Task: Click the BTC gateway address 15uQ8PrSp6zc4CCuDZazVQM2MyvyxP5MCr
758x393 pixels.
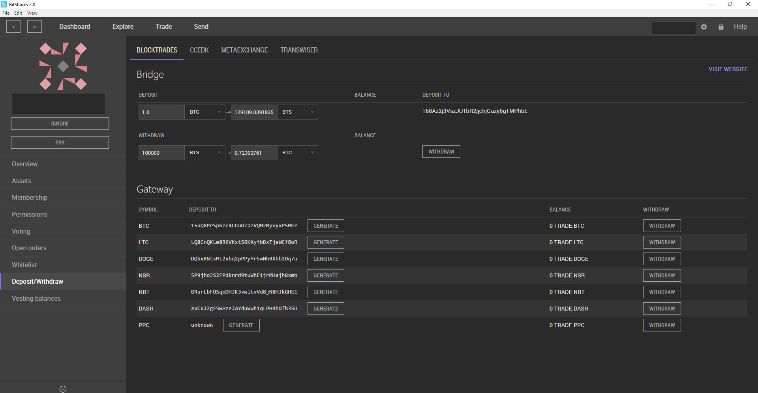Action: coord(244,226)
